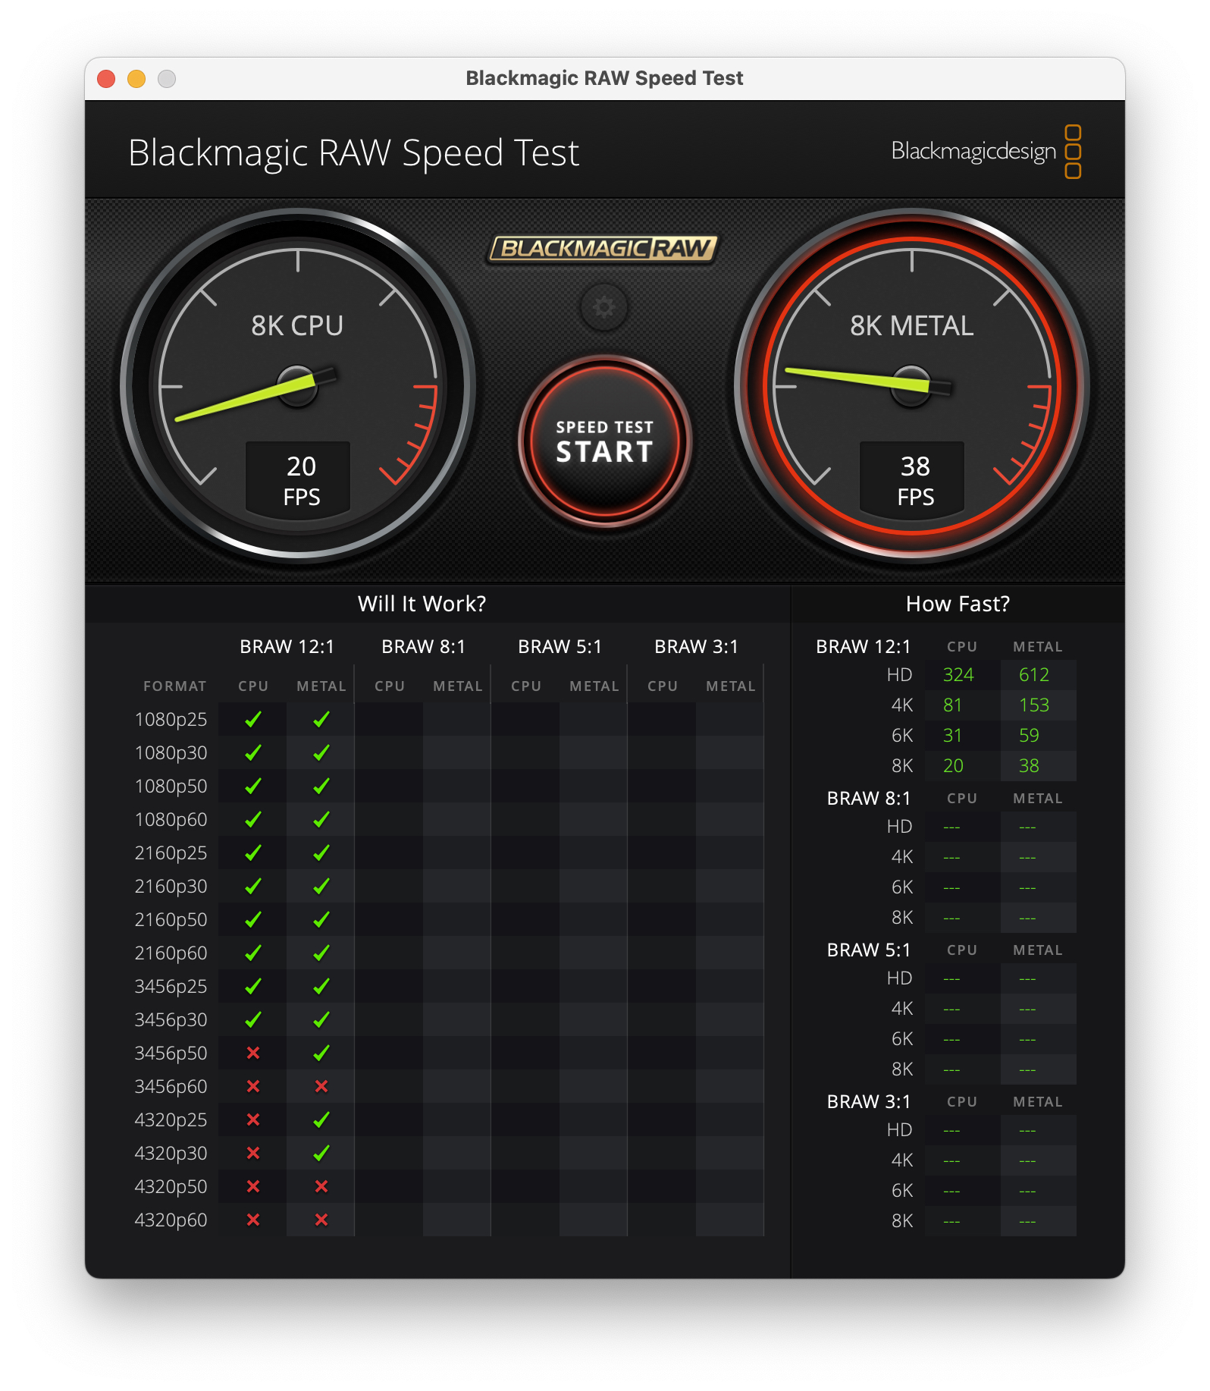The width and height of the screenshot is (1210, 1391).
Task: Select the 1080p30 CPU check mark
Action: [x=253, y=752]
